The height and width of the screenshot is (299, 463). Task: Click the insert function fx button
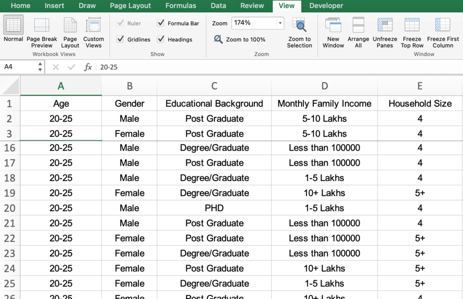tap(88, 67)
